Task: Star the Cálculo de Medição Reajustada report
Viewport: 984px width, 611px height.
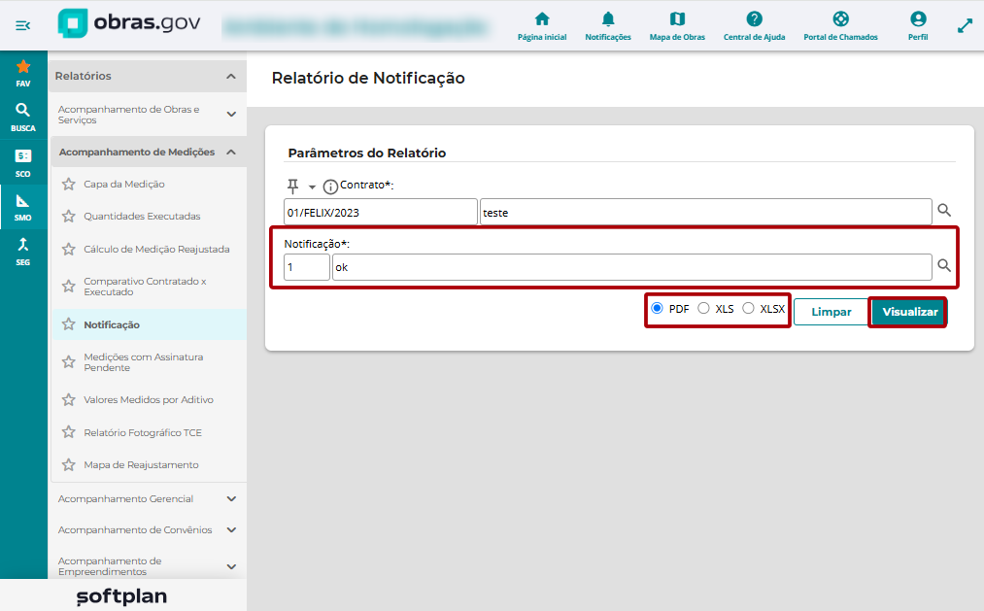Action: [x=68, y=249]
